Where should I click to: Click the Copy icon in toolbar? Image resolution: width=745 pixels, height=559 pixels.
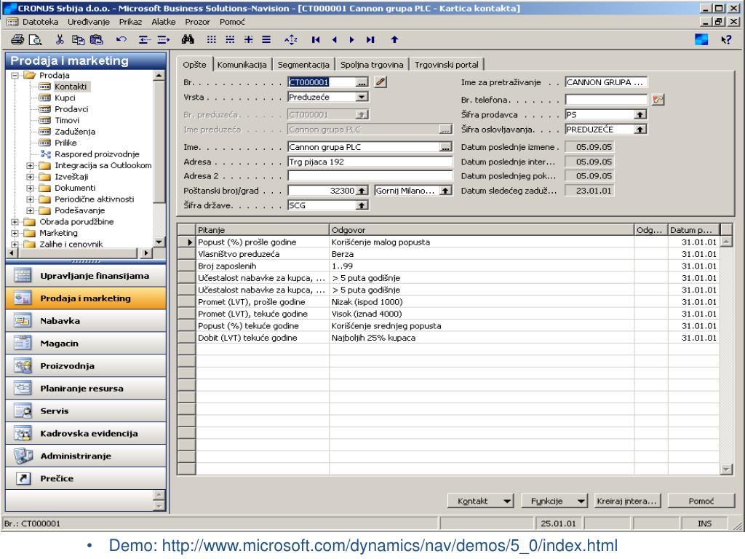click(x=78, y=40)
